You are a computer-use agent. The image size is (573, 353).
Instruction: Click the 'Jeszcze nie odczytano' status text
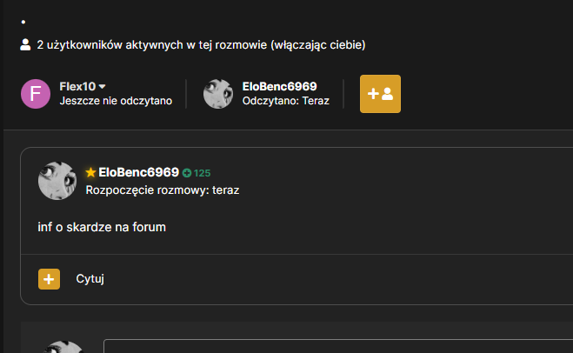tap(116, 101)
